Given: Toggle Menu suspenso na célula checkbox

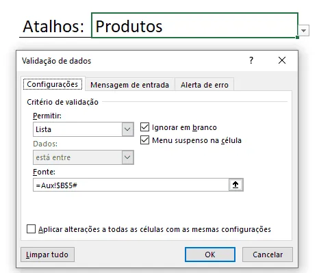Looking at the screenshot, I should click(x=144, y=140).
